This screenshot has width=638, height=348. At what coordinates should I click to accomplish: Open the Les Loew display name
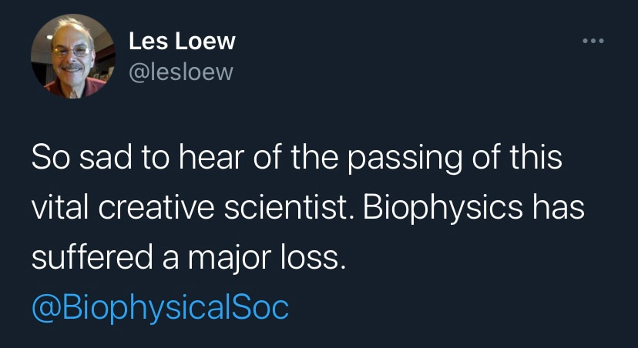(x=182, y=42)
